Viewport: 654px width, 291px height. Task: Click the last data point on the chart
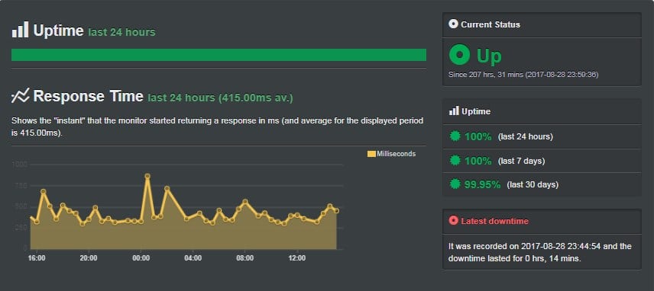(336, 211)
